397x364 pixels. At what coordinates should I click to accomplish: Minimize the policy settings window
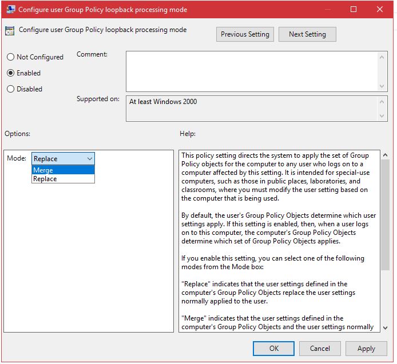tap(327, 10)
